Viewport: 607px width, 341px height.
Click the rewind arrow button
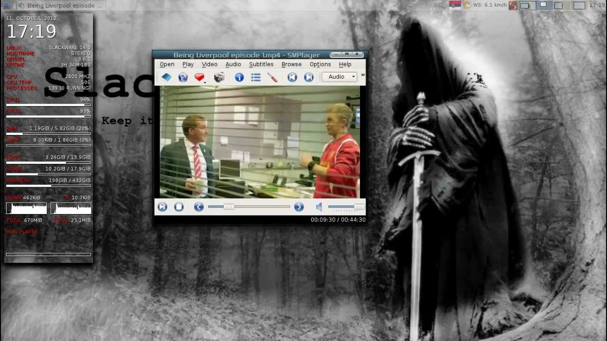tap(199, 207)
